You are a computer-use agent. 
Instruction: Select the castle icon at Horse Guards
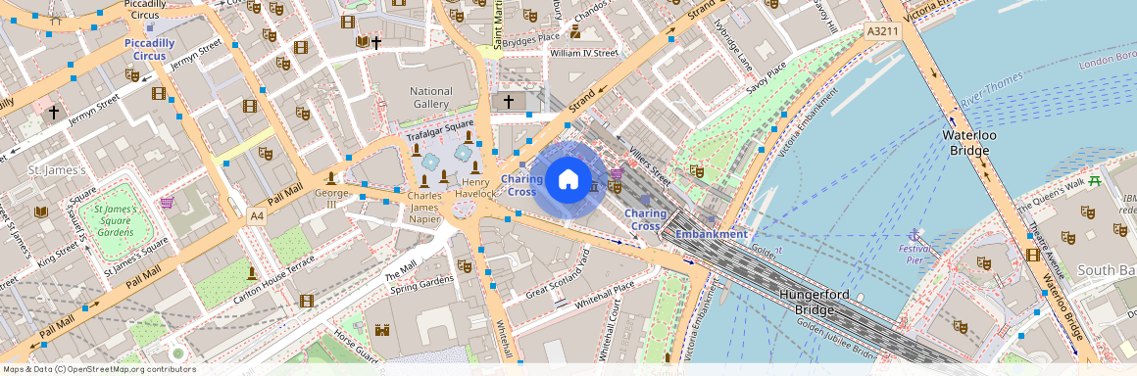coord(382,330)
